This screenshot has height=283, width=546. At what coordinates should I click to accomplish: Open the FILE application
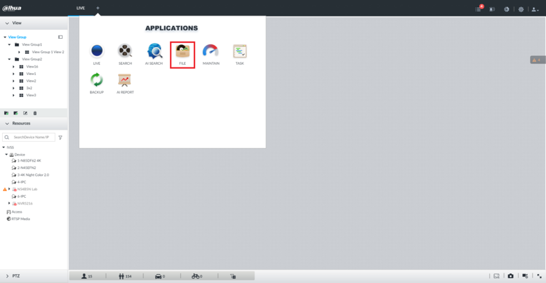tap(182, 55)
